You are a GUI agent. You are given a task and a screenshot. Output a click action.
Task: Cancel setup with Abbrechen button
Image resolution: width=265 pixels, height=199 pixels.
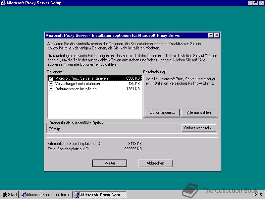point(155,163)
